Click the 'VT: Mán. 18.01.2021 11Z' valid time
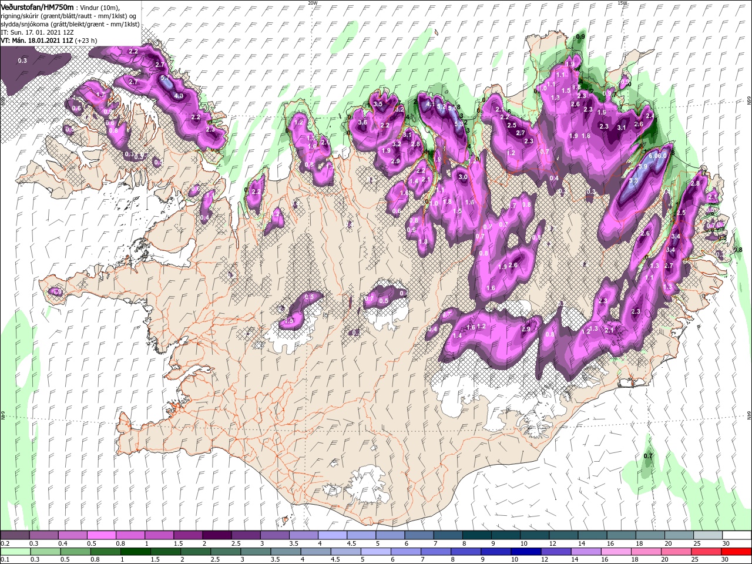The height and width of the screenshot is (564, 752). [37, 41]
